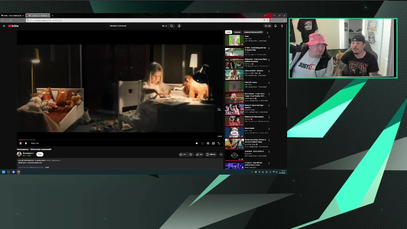The width and height of the screenshot is (407, 229).
Task: Open player settings gear
Action: pos(208,143)
